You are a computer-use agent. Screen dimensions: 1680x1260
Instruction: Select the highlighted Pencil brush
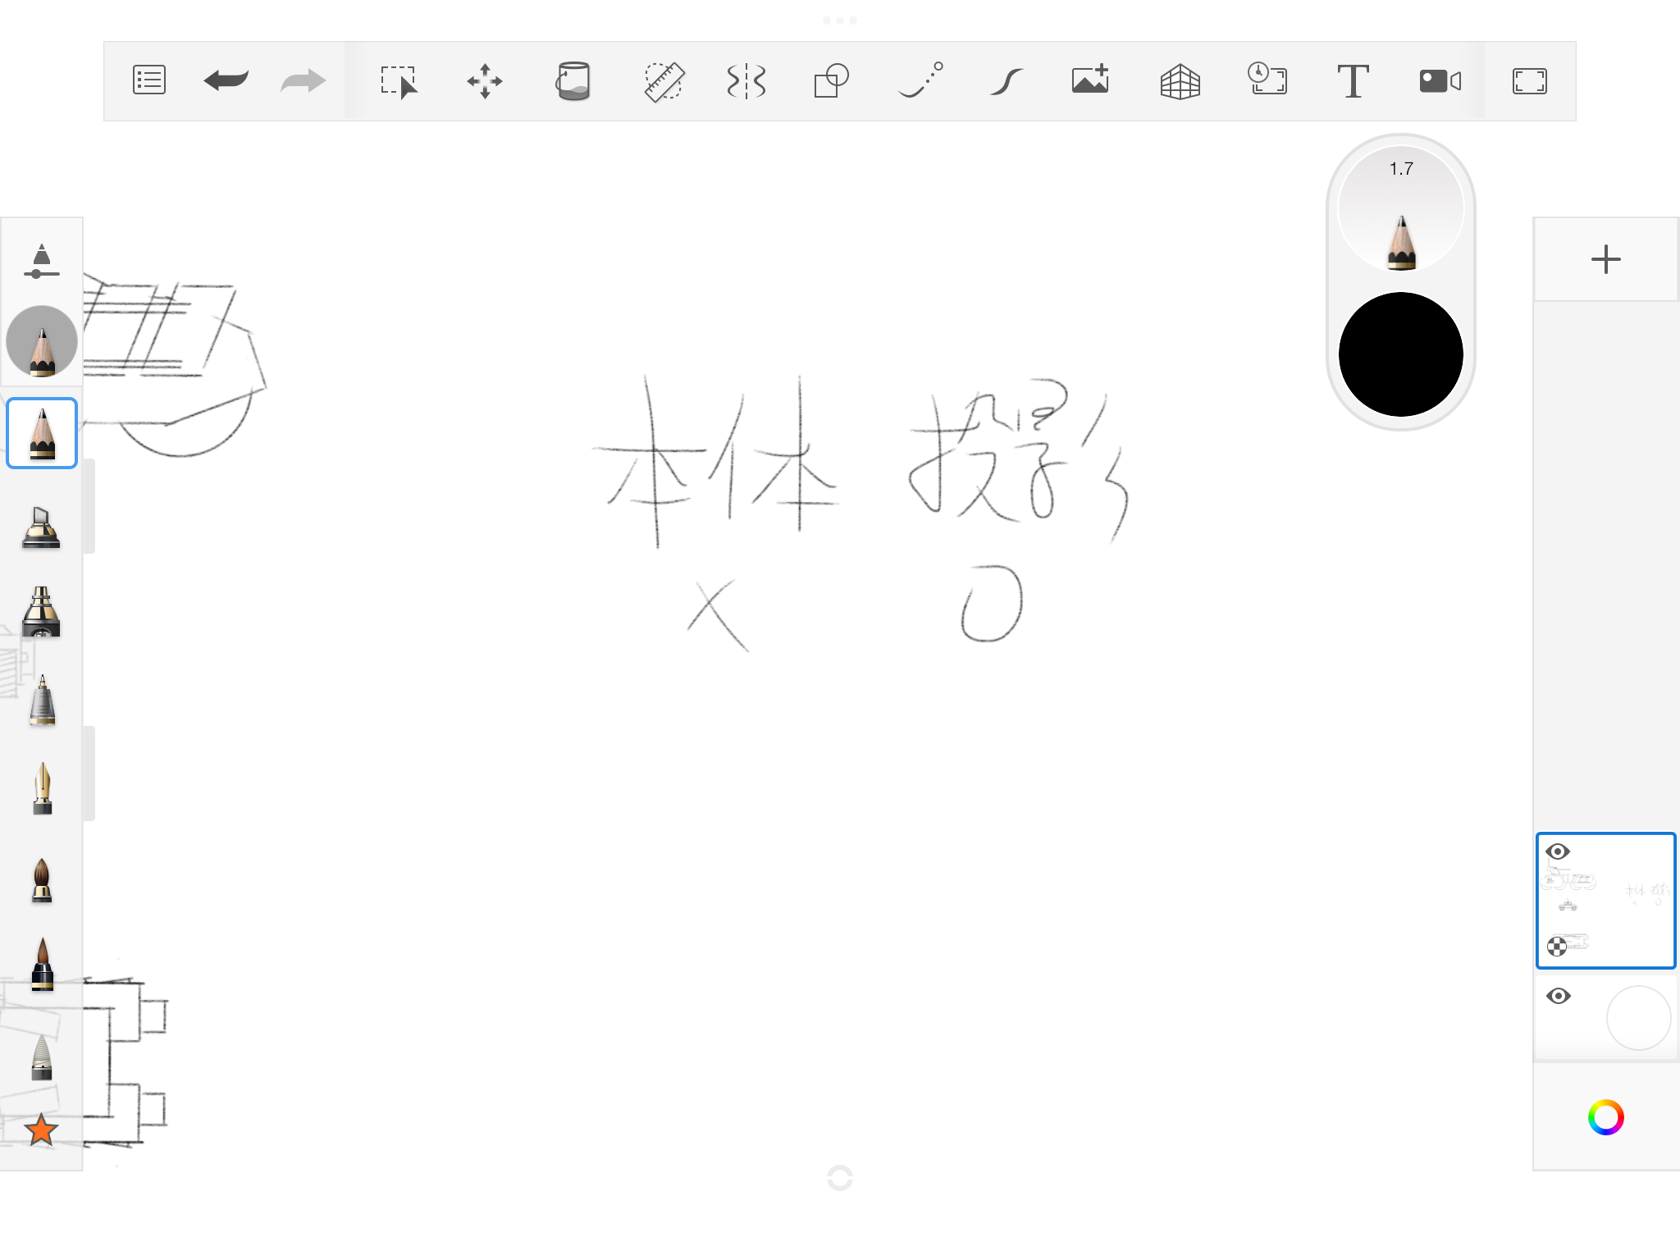pos(42,433)
